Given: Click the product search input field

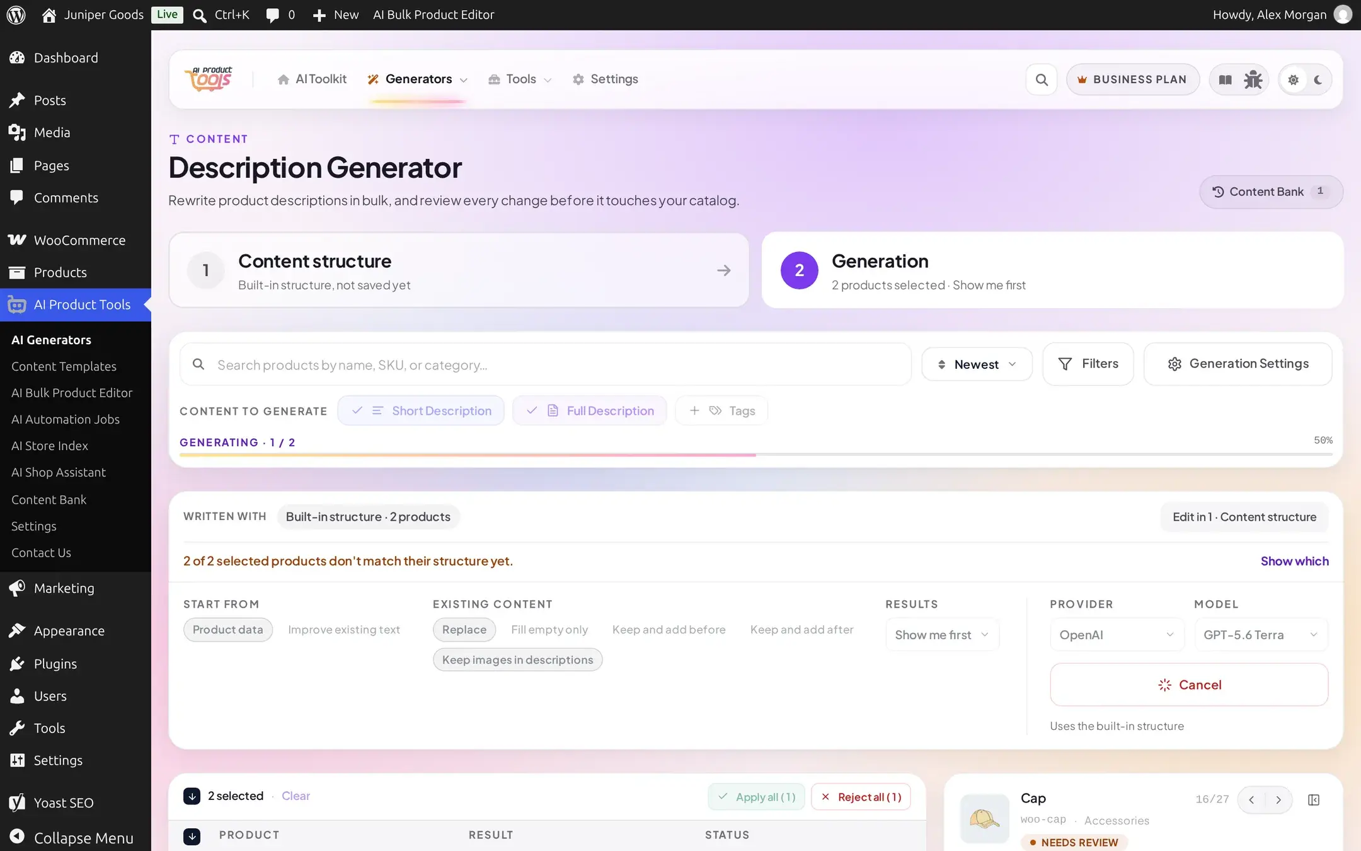Looking at the screenshot, I should 546,364.
